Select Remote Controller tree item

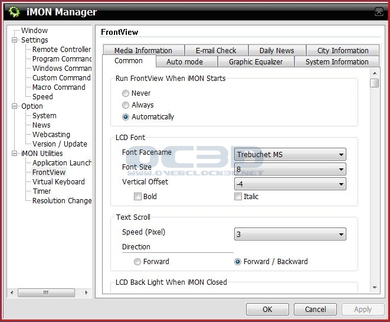(x=62, y=49)
